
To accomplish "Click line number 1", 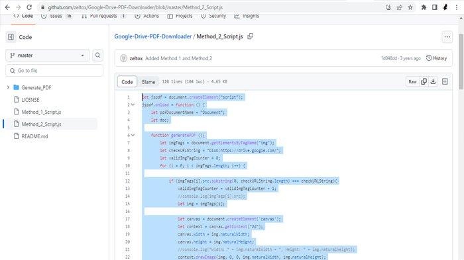I will click(129, 97).
